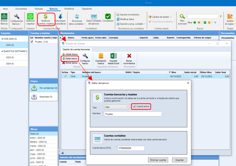Click Editar banco in Gestión de cuentas

(x=70, y=59)
